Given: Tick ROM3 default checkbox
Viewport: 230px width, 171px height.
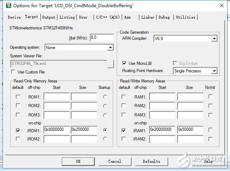Looking at the screenshot, I should coord(18,115).
